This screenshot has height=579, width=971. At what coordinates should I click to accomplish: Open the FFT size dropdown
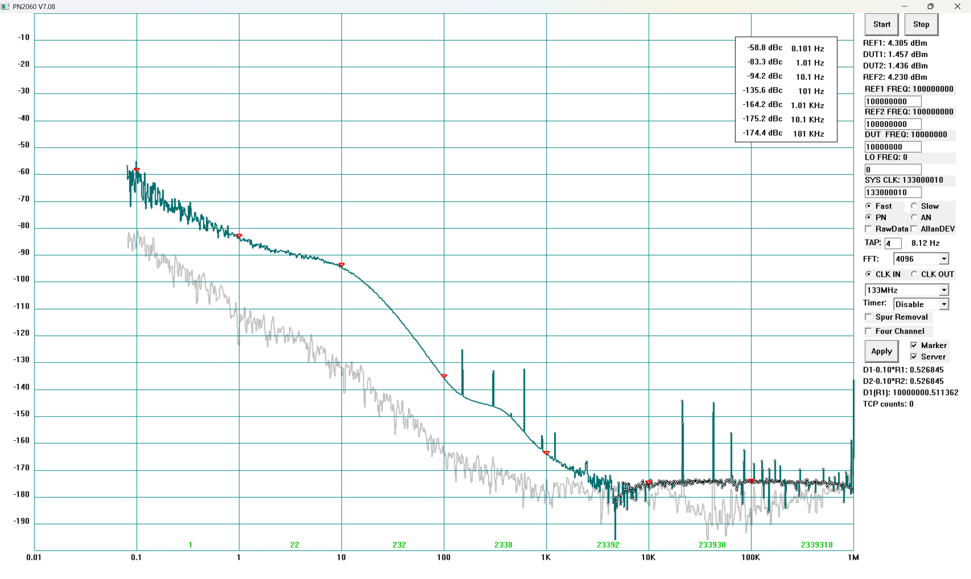coord(944,259)
